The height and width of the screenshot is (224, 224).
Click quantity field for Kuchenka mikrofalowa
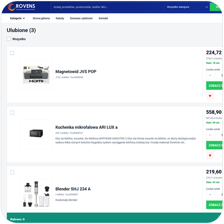tap(219, 135)
